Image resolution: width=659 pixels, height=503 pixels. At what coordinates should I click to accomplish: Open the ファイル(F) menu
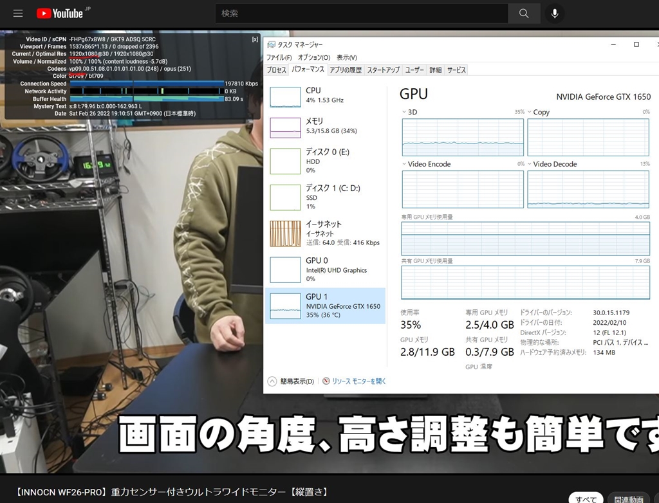[x=279, y=58]
